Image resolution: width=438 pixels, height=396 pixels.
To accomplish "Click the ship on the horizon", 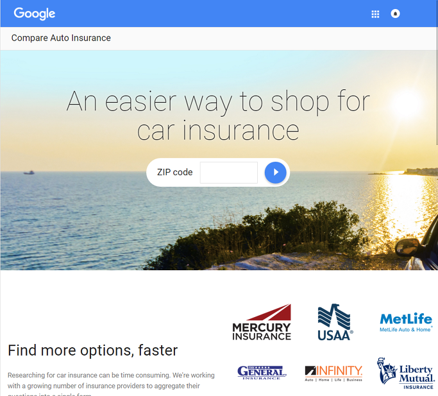I will click(x=29, y=173).
